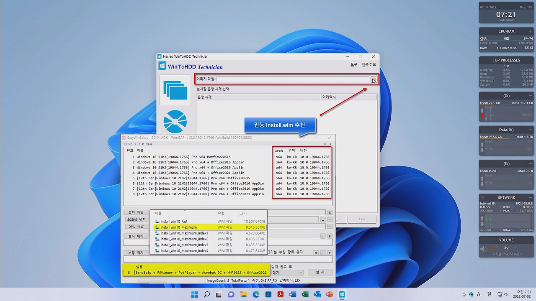Image resolution: width=536 pixels, height=301 pixels.
Task: Select image 1 Pro x64 Hotfix220615 row
Action: tap(228, 157)
